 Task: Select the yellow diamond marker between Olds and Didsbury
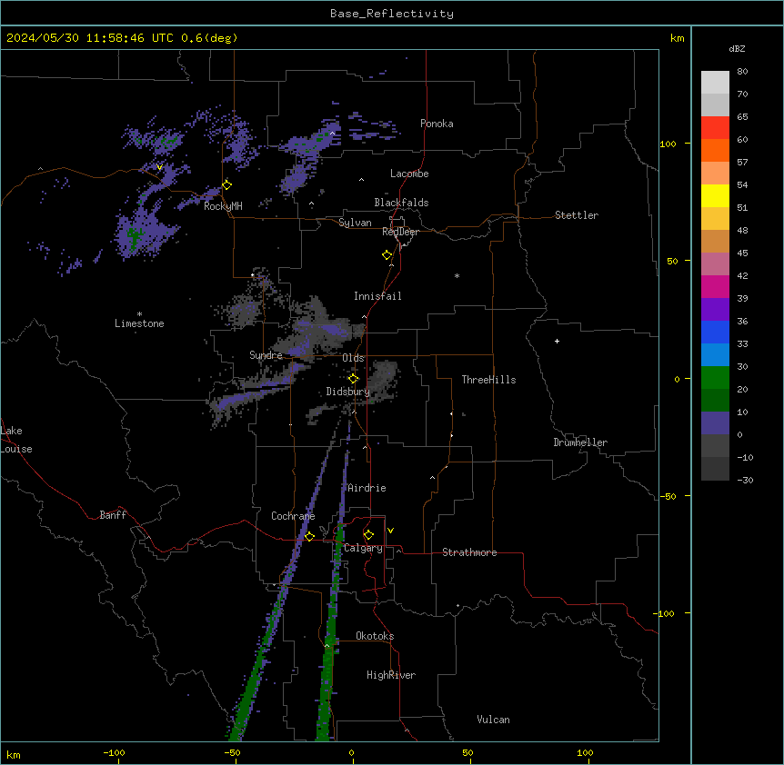pyautogui.click(x=354, y=379)
